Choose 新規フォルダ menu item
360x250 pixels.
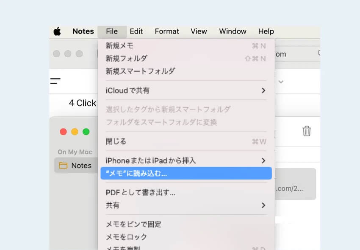[x=186, y=59]
